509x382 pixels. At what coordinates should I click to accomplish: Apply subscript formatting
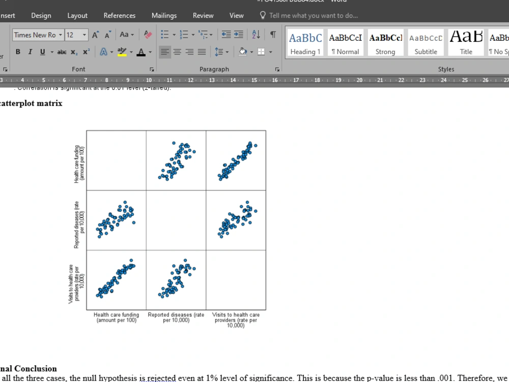74,52
